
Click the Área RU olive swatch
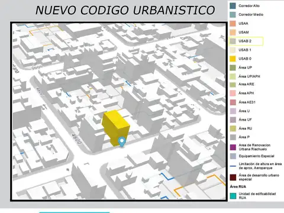[233, 128]
